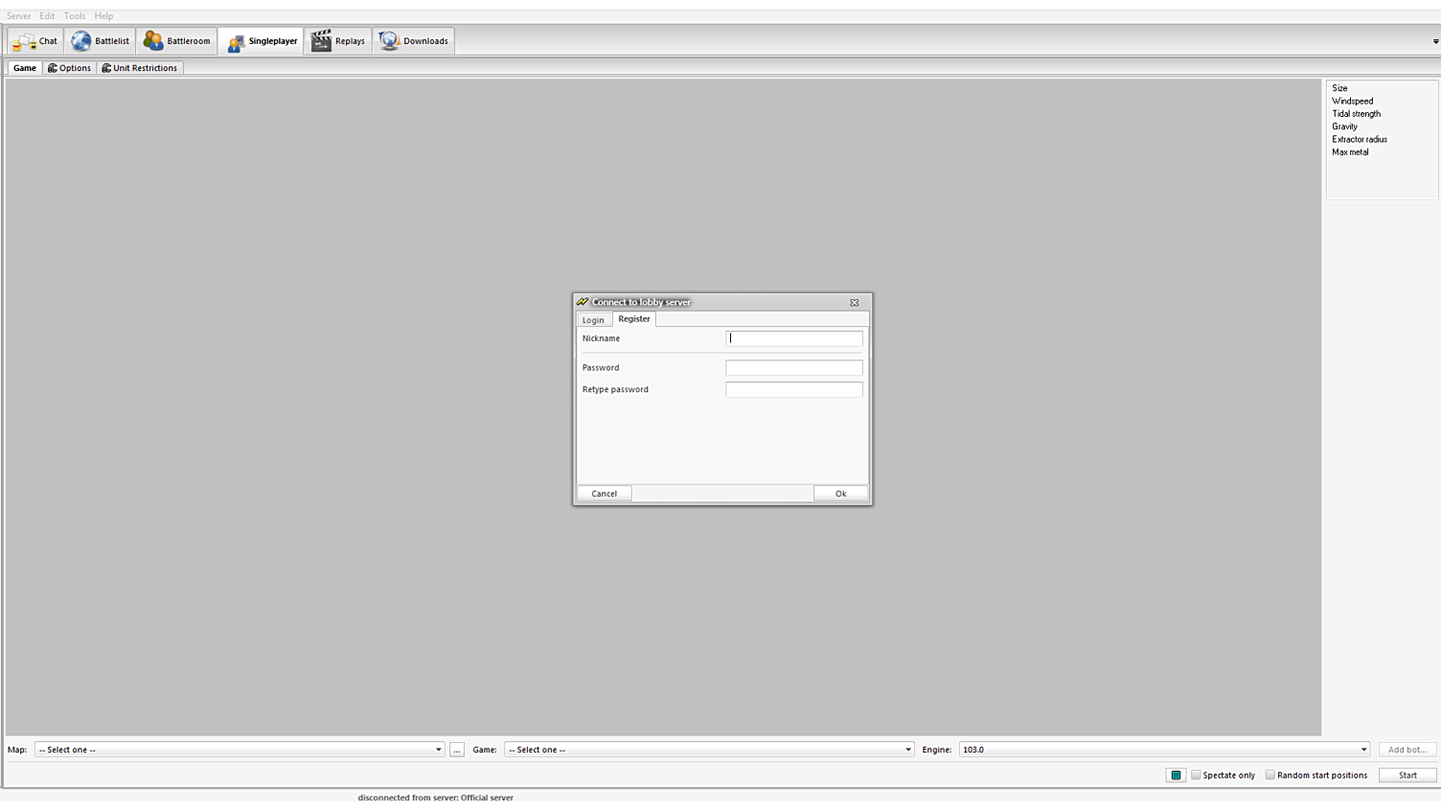Click the map browse ellipsis button

(457, 750)
